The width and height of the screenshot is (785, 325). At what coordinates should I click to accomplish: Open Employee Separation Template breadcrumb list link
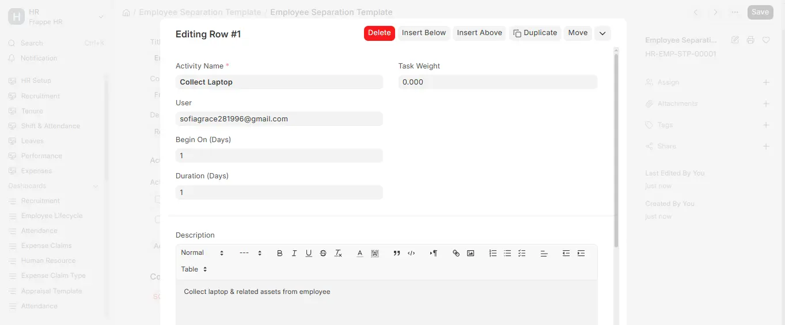tap(200, 12)
